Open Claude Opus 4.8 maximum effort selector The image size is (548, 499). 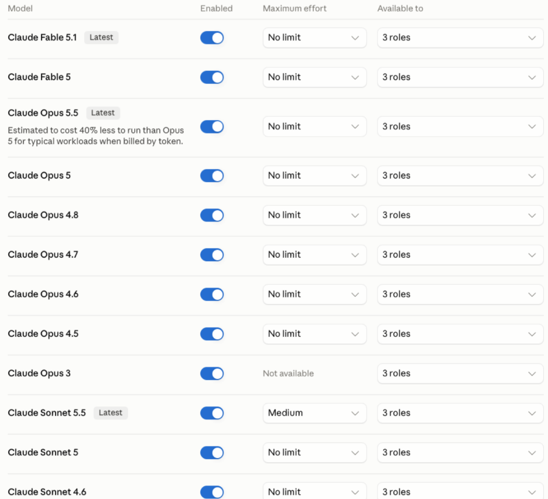click(x=314, y=215)
